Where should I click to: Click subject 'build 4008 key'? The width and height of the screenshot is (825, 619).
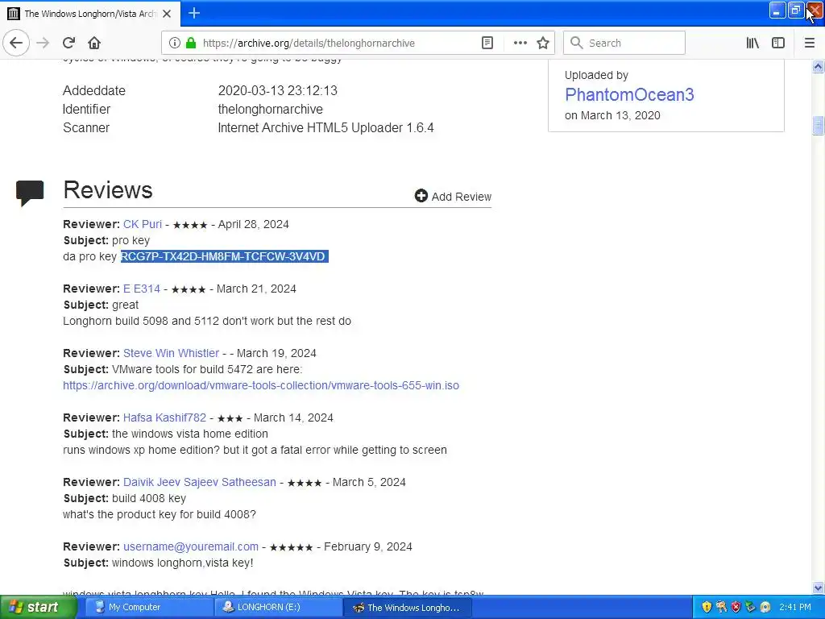149,498
